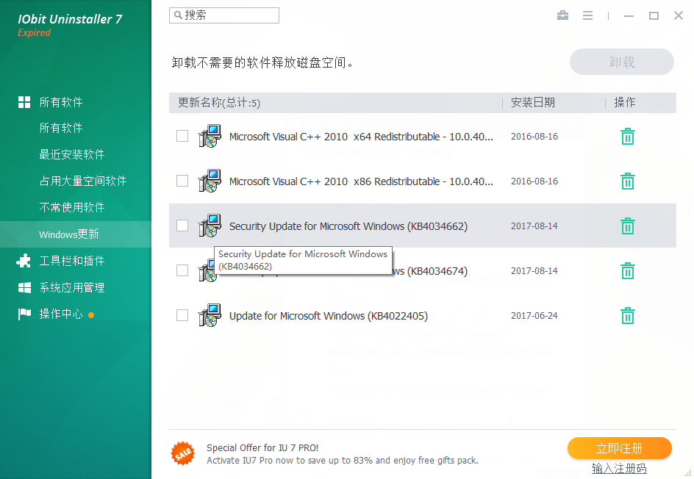Focus the 搜索 search field
This screenshot has width=694, height=479.
pos(224,15)
